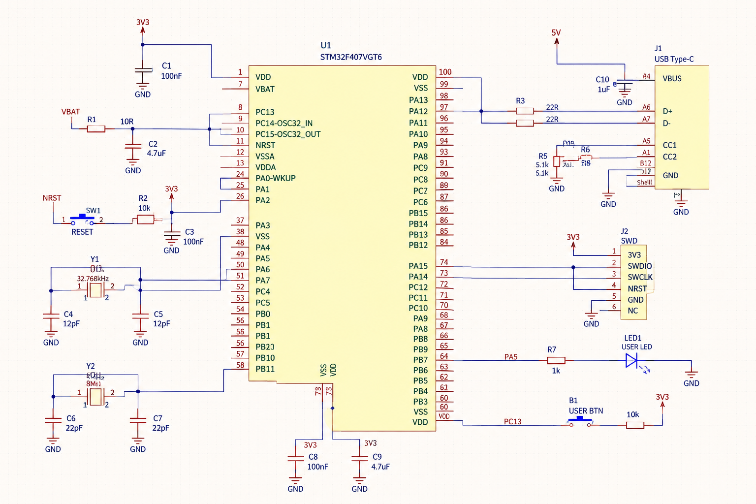Click the PC13 net label near USER BTN

(x=512, y=422)
